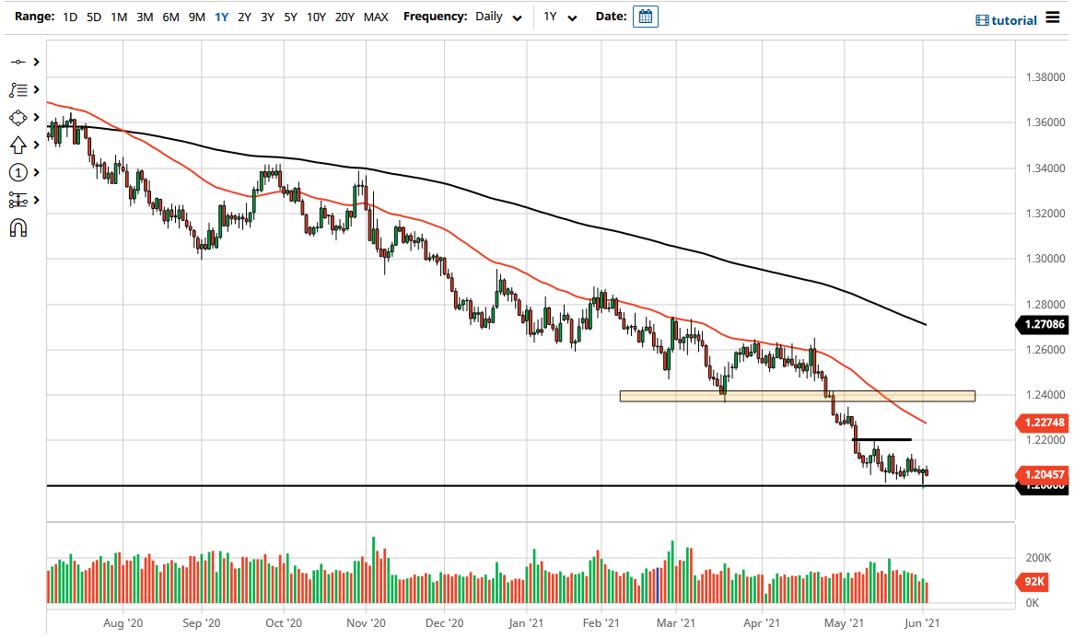1074x638 pixels.
Task: Select the arrow annotation tool
Action: (18, 145)
